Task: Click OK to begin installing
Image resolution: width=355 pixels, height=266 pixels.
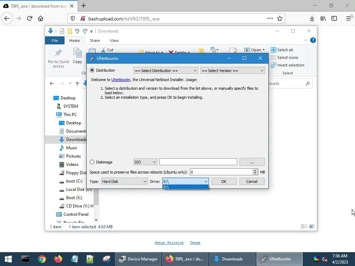Action: (224, 181)
